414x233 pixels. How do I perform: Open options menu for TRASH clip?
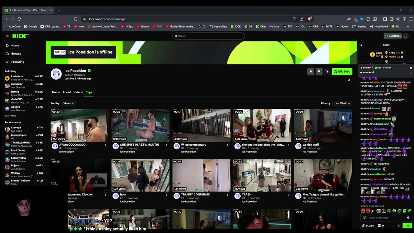(x=288, y=195)
